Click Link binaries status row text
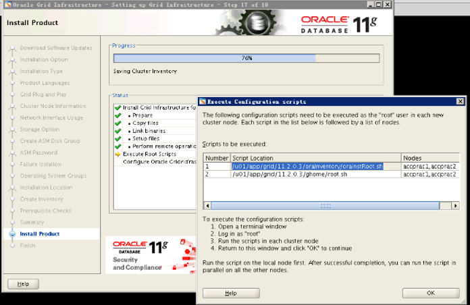The height and width of the screenshot is (305, 470). click(149, 131)
